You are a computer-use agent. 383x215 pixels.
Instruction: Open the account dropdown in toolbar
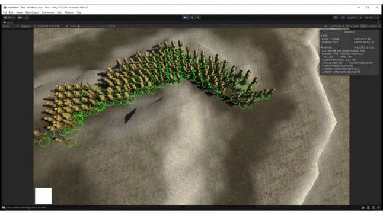9,17
